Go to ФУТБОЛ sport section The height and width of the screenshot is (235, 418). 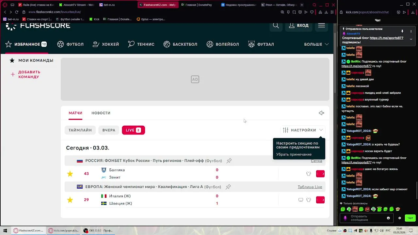point(71,44)
